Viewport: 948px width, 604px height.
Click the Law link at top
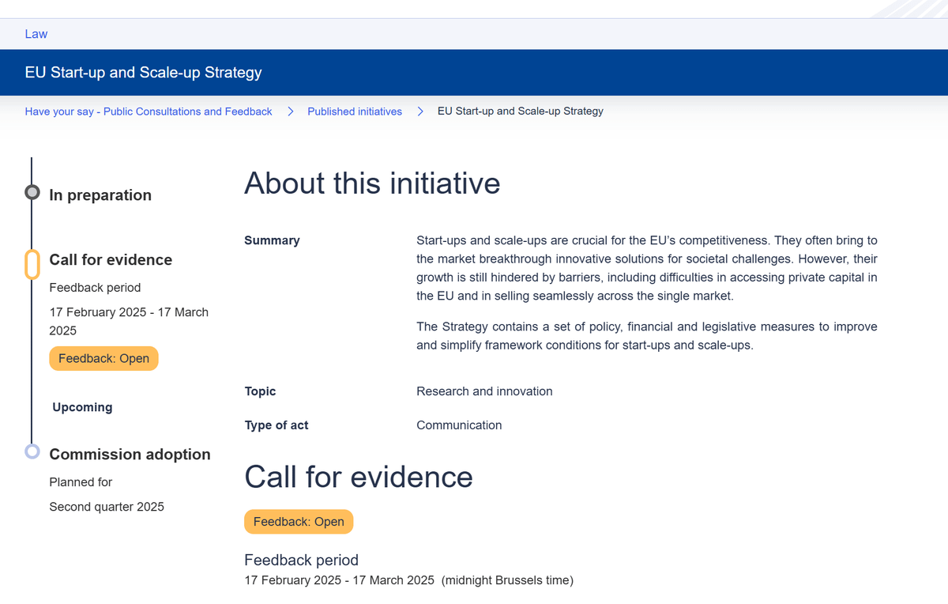[36, 34]
